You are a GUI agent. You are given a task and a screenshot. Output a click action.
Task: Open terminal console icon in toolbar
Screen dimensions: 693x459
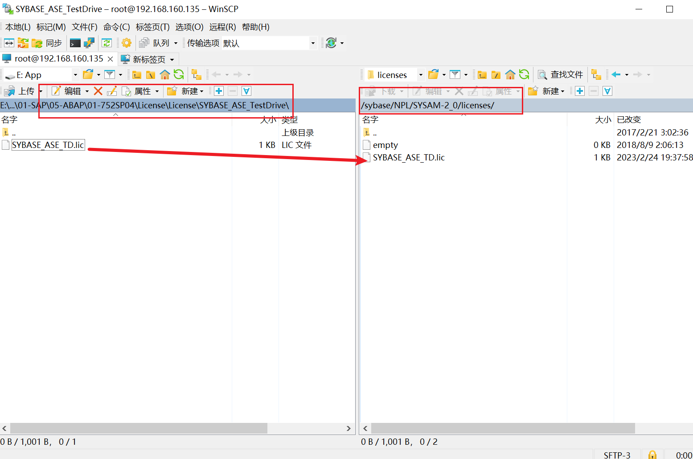[75, 43]
